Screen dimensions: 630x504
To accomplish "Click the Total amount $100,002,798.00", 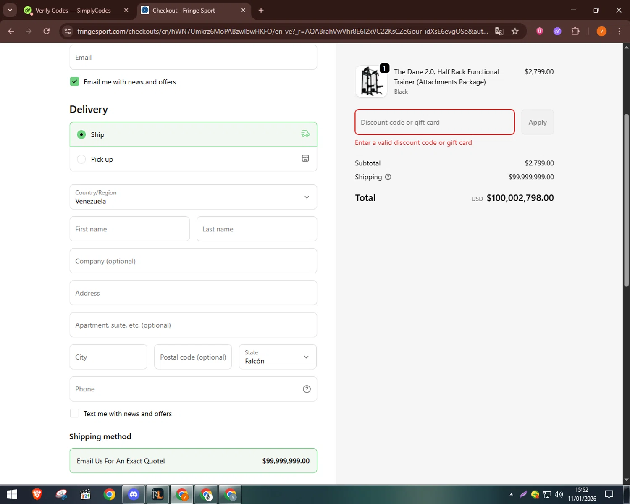I will pyautogui.click(x=520, y=198).
